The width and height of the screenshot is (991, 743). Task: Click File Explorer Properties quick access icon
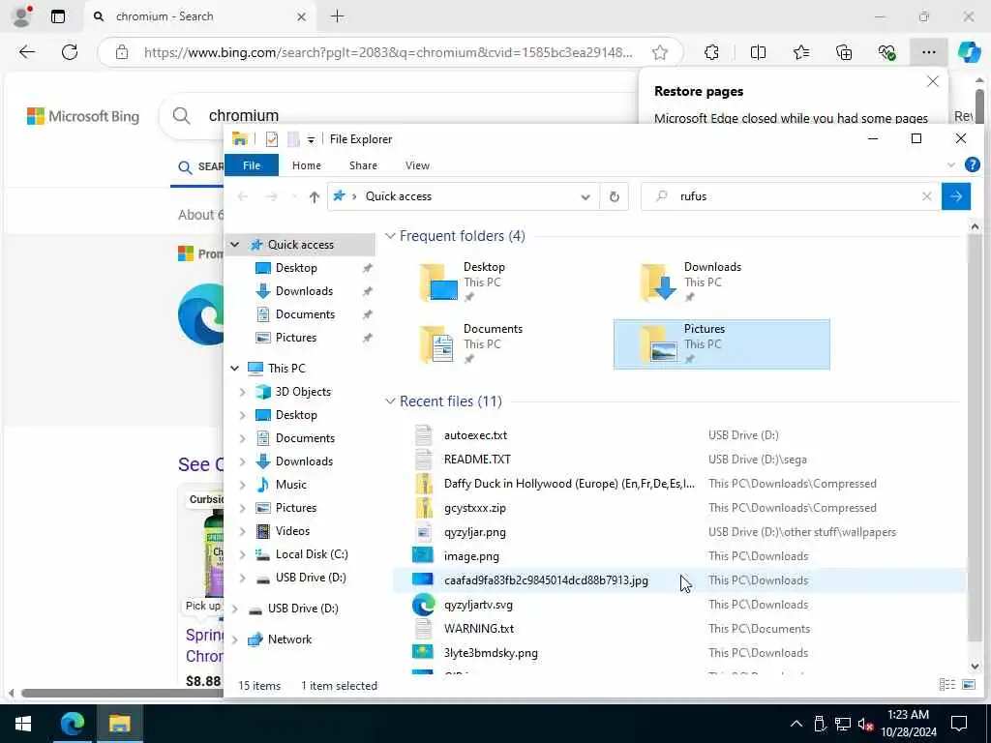(272, 139)
